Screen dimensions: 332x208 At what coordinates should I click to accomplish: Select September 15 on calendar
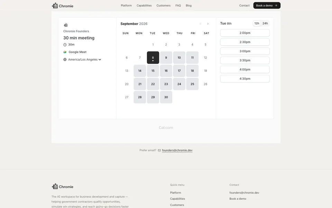click(153, 71)
